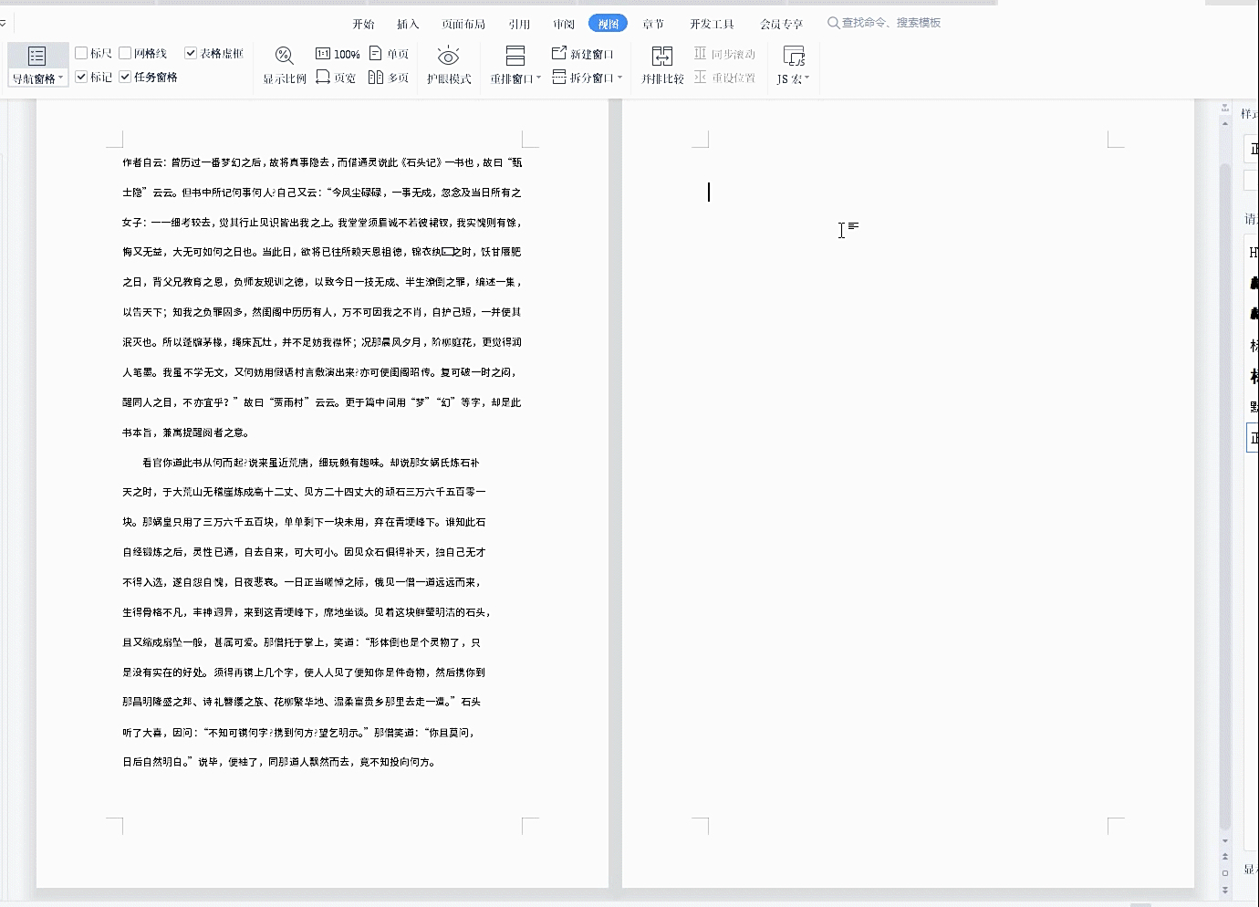
Task: Switch to 多页 multiple pages view
Action: [x=389, y=78]
